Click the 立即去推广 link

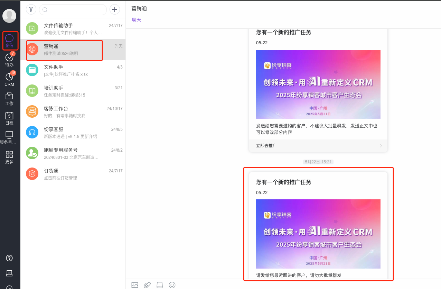(266, 146)
